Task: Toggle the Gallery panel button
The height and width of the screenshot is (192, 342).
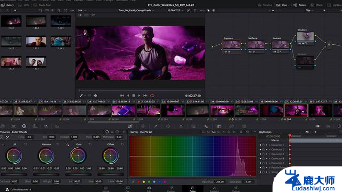Action: point(7,5)
